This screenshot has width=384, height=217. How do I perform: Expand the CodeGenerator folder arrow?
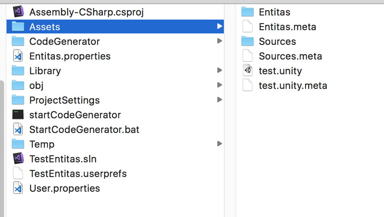pyautogui.click(x=220, y=41)
